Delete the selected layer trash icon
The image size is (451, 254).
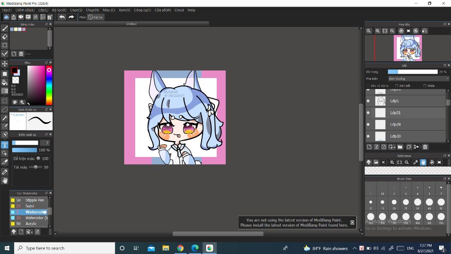[425, 147]
